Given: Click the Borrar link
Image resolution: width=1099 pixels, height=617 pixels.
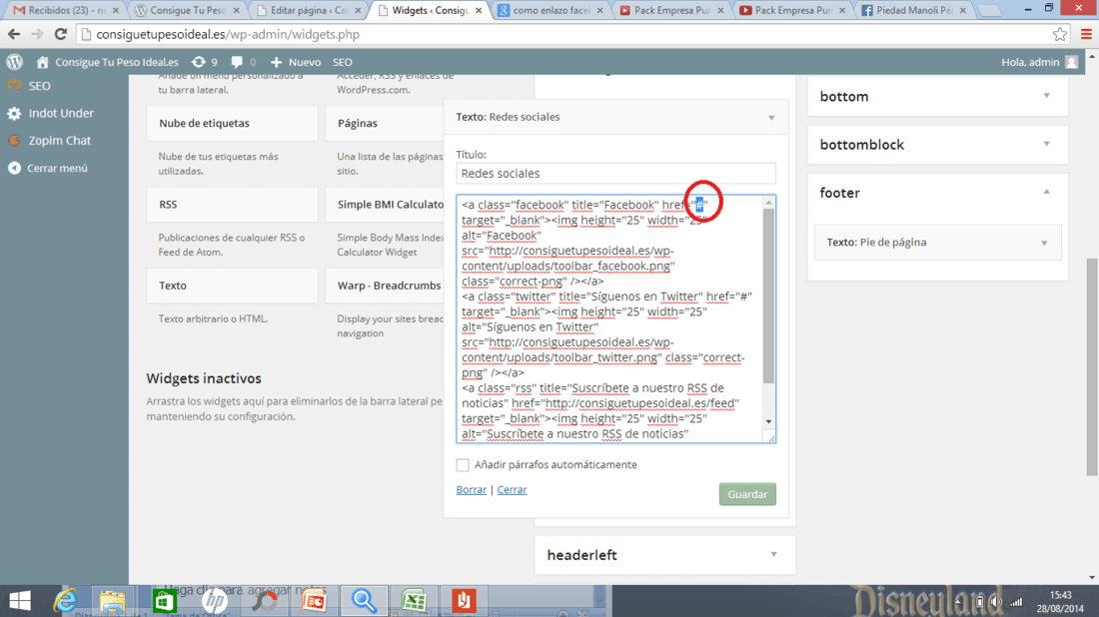Looking at the screenshot, I should (471, 489).
